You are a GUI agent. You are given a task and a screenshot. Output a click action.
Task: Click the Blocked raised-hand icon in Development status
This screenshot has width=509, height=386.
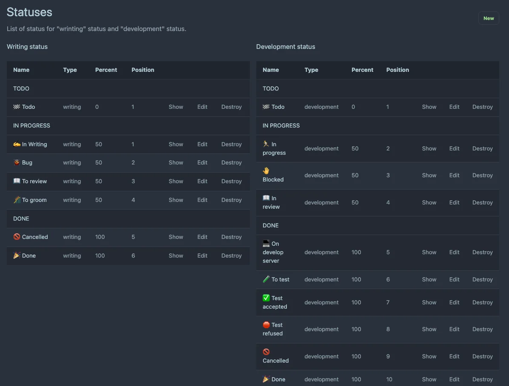pyautogui.click(x=266, y=171)
